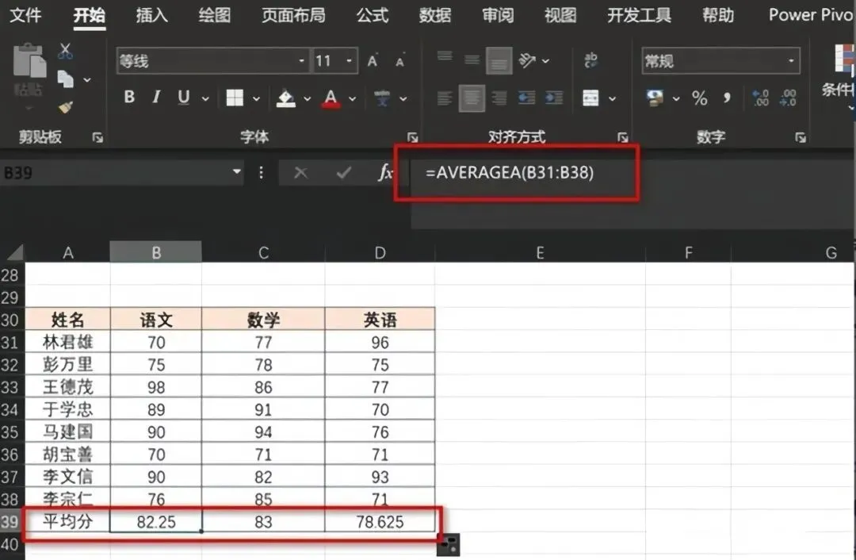
Task: Select row 39 header
Action: click(10, 521)
